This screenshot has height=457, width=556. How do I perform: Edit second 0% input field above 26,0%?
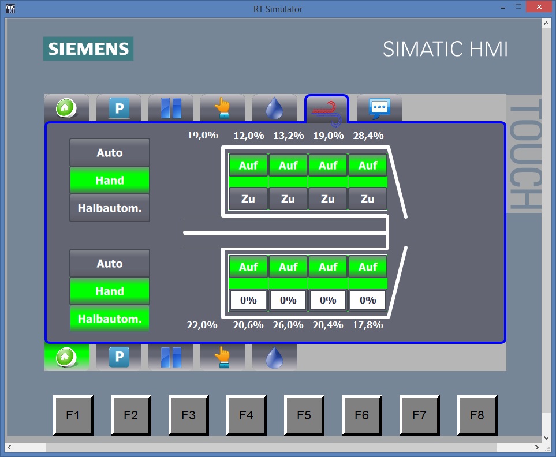[288, 300]
